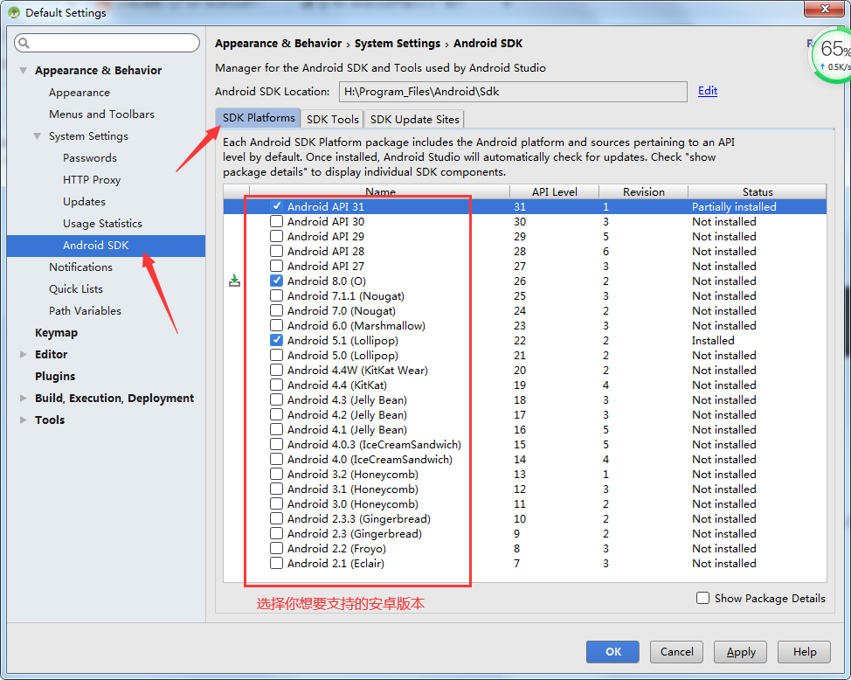Click the Cancel button
The image size is (851, 680).
[x=676, y=652]
